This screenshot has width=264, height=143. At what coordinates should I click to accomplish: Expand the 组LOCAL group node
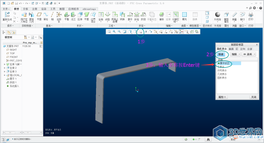pyautogui.click(x=5, y=75)
